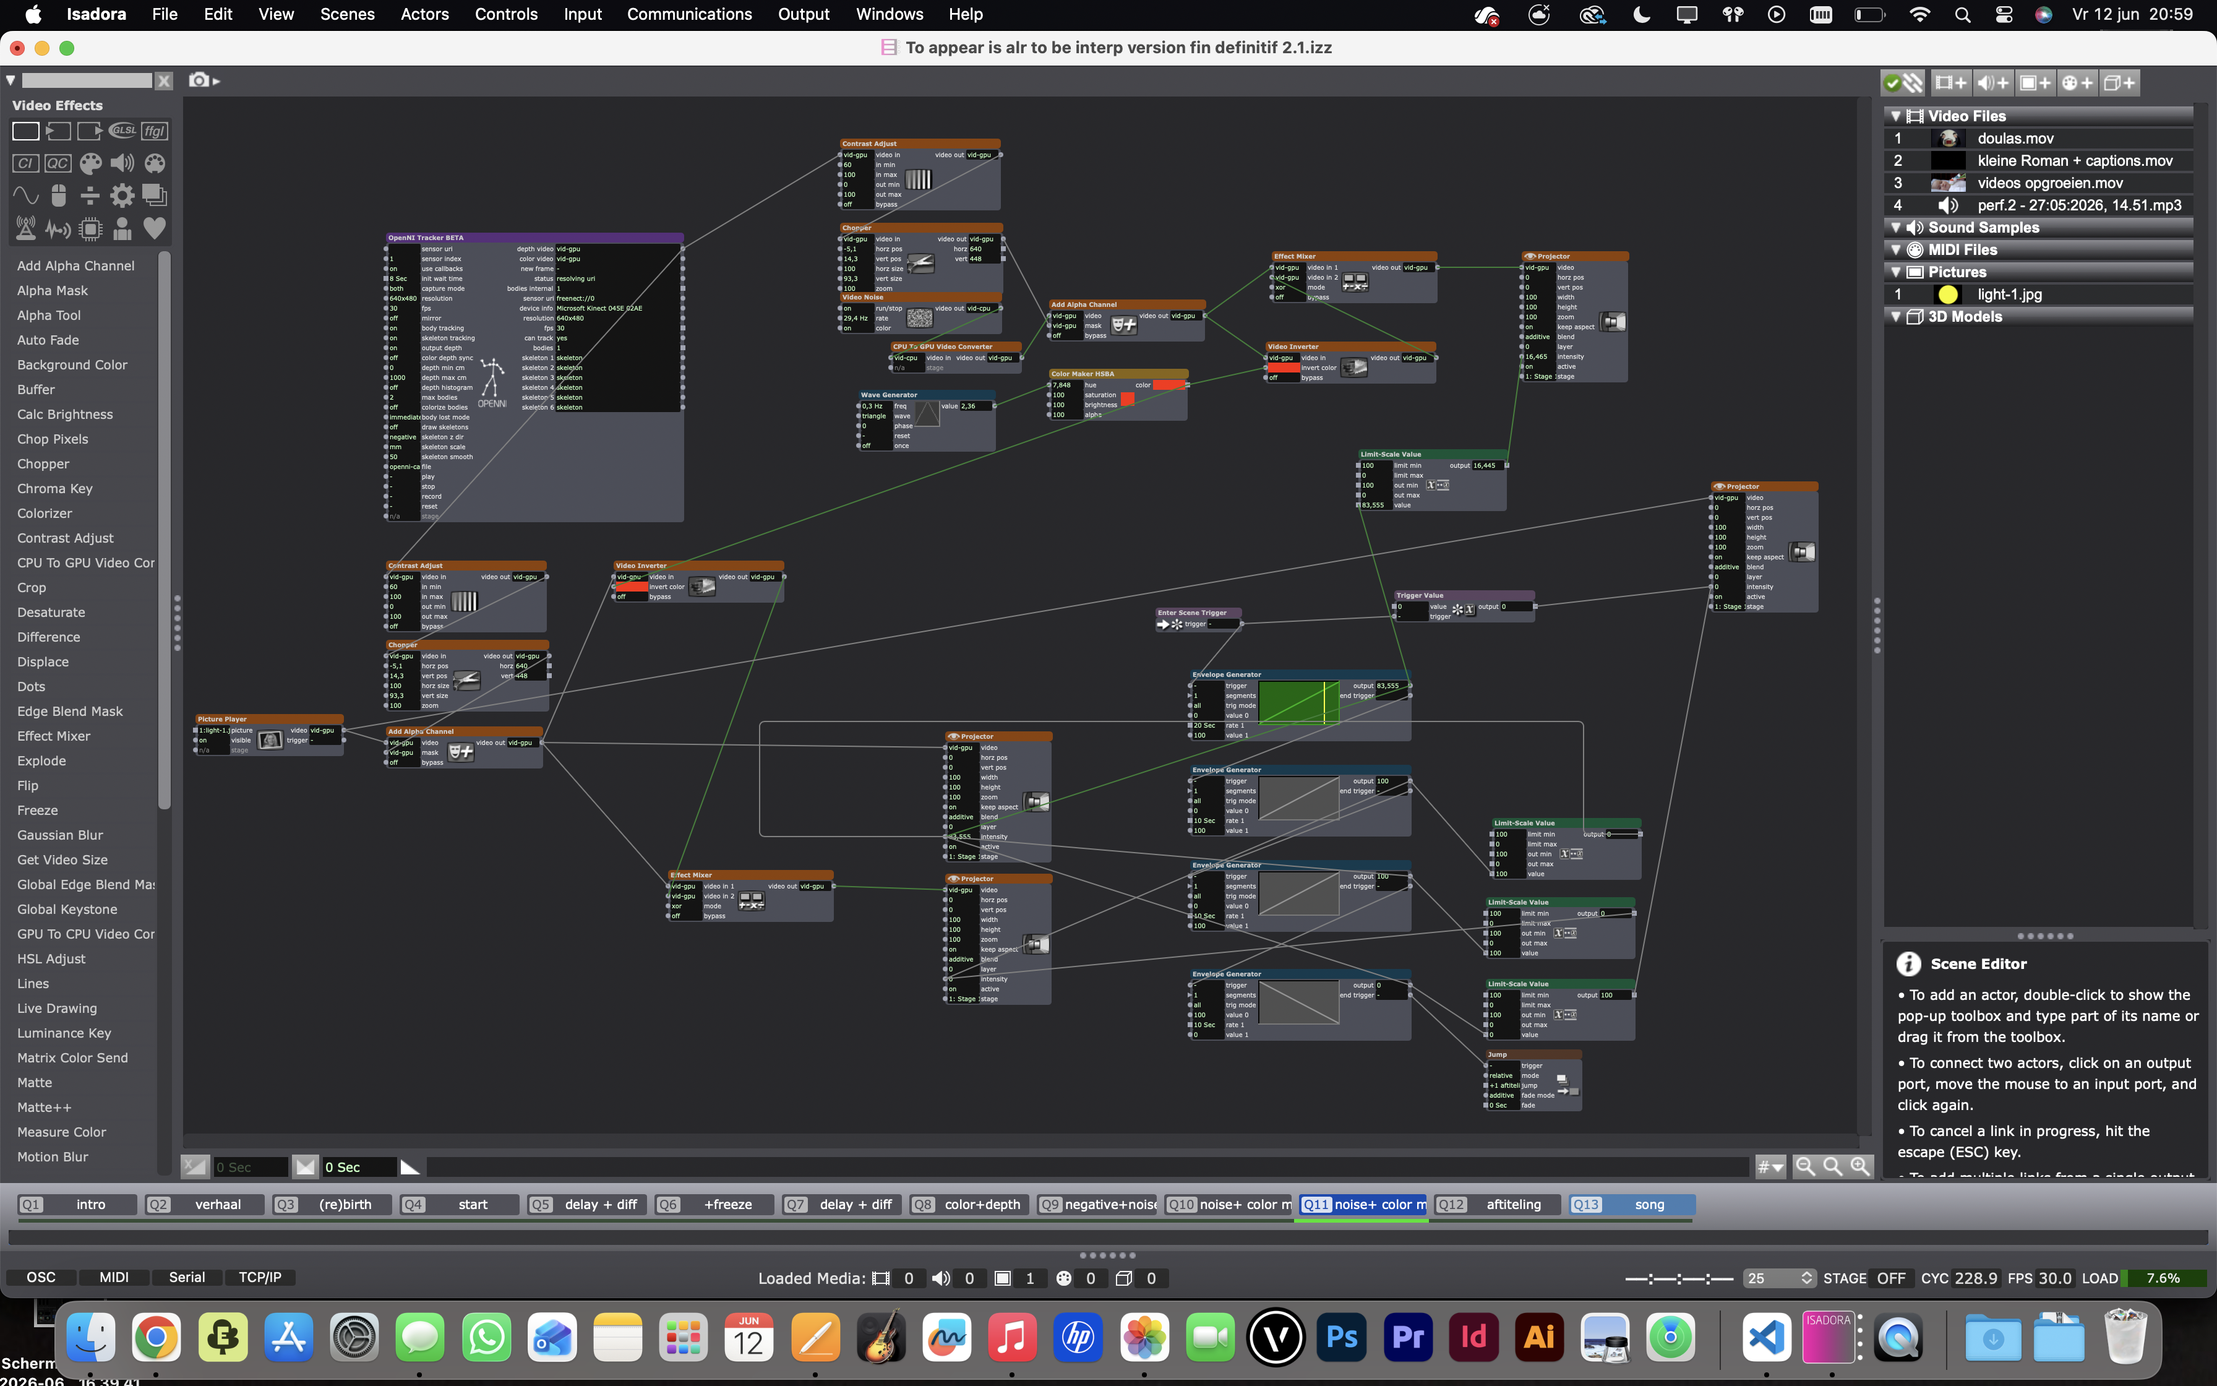
Task: Open Control Center in the menu bar
Action: [x=2004, y=15]
